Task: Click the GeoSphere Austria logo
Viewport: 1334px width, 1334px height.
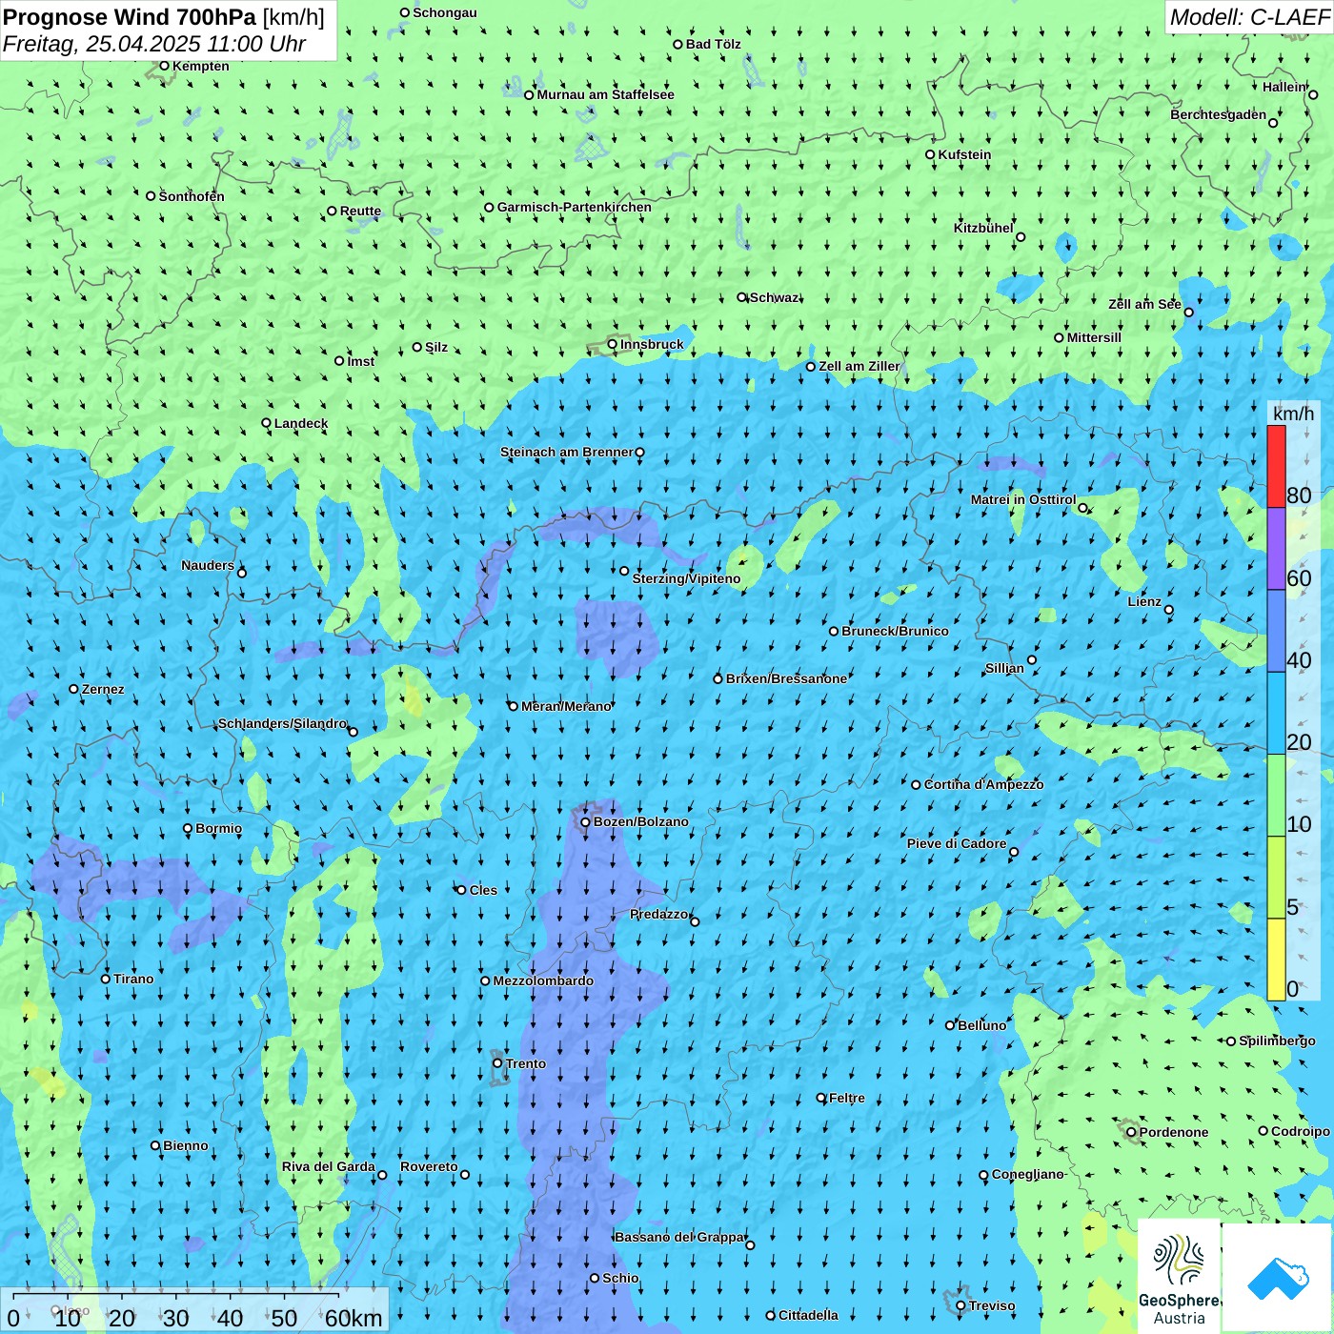Action: click(x=1179, y=1277)
